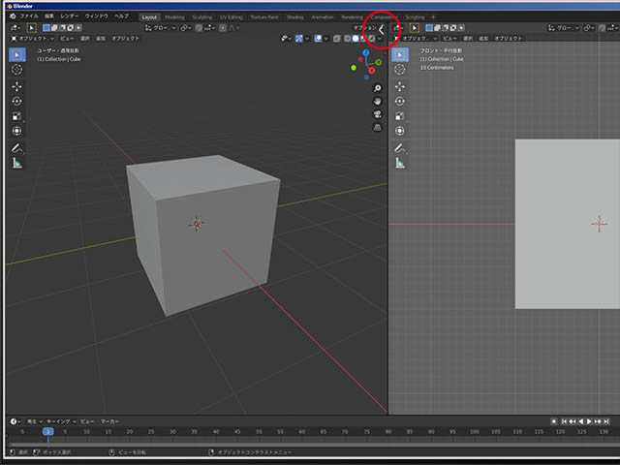Screen dimensions: 620x465
Task: Click the zoom magnifier icon in left viewport
Action: (x=378, y=88)
